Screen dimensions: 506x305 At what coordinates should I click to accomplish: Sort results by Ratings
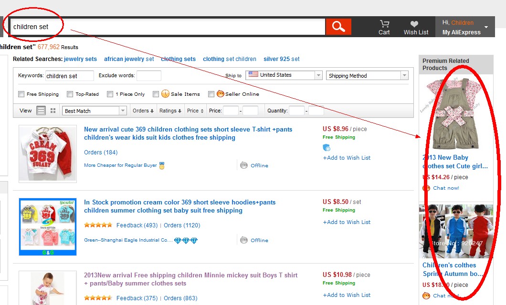[170, 111]
